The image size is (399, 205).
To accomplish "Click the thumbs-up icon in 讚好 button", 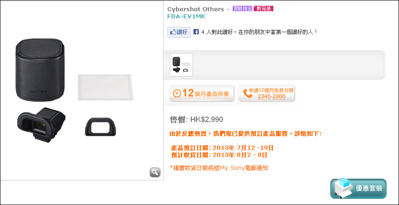I will click(173, 32).
